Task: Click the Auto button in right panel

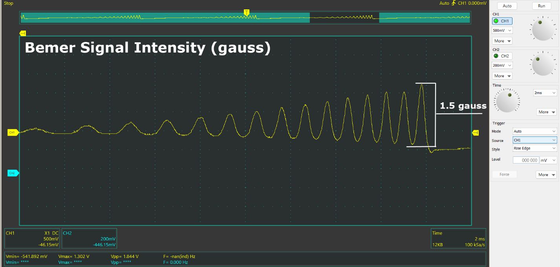Action: click(507, 6)
